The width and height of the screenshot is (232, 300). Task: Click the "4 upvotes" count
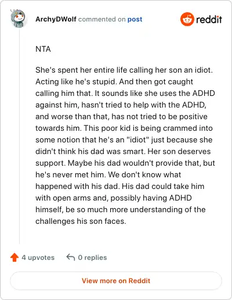(38, 258)
